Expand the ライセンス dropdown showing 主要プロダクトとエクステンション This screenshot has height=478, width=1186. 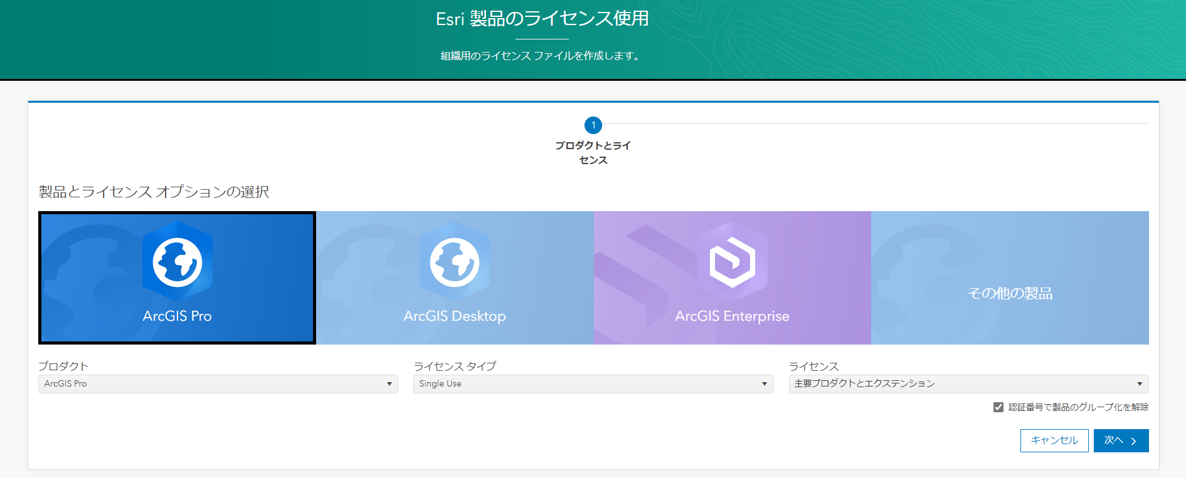969,384
